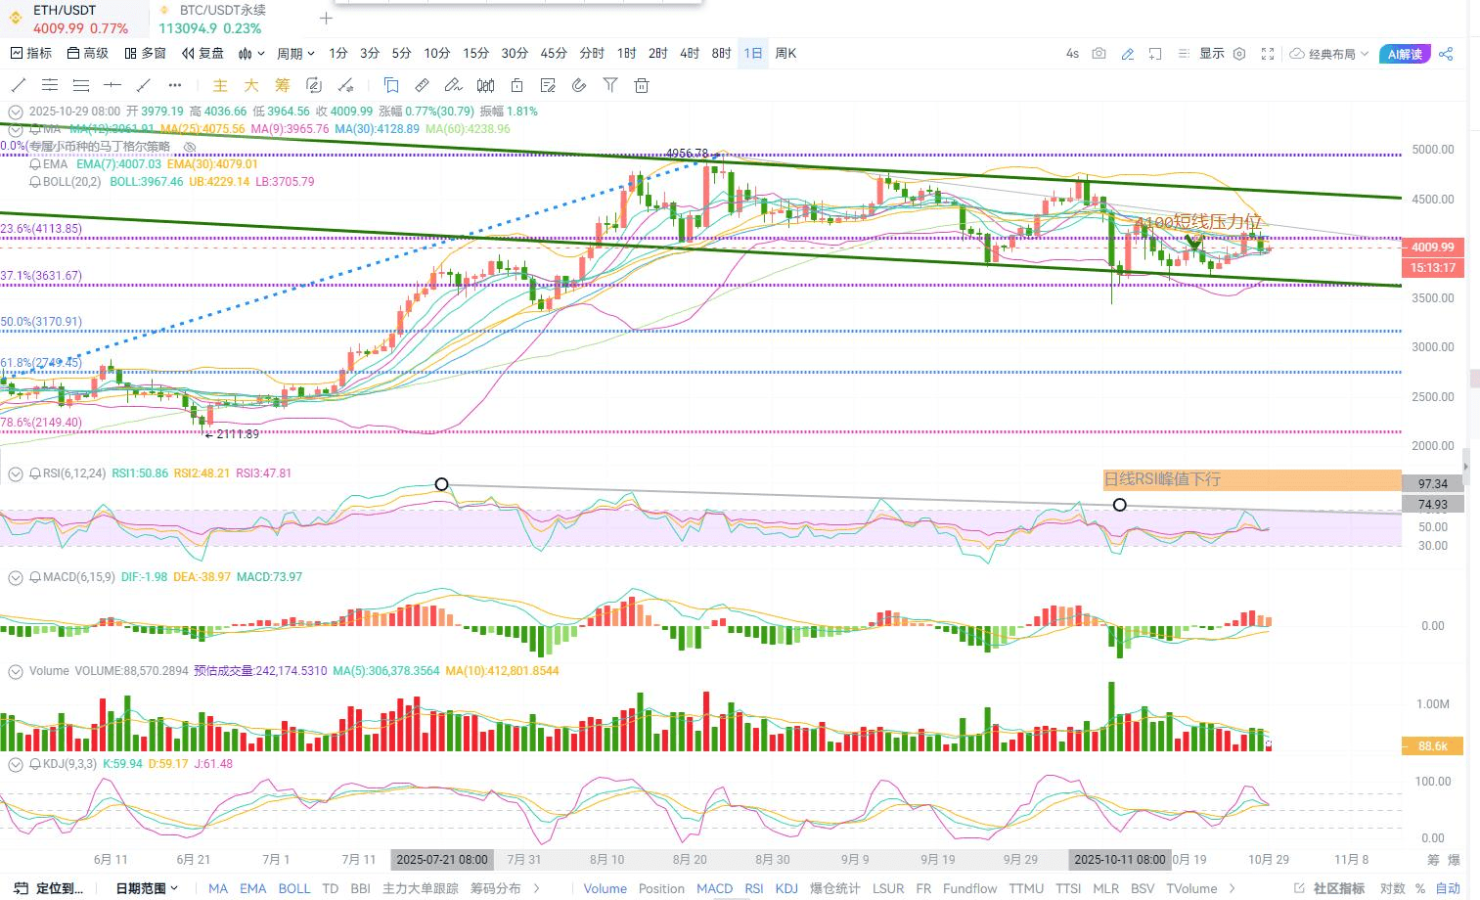Image resolution: width=1480 pixels, height=900 pixels.
Task: Select the 4时 timeframe
Action: click(x=690, y=54)
